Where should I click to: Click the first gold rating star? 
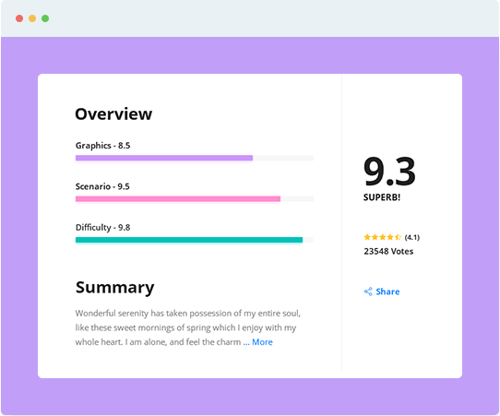pyautogui.click(x=367, y=237)
